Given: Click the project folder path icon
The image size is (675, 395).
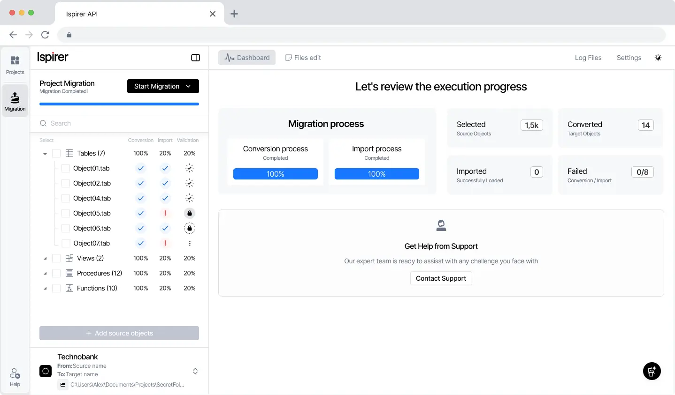Looking at the screenshot, I should click(x=63, y=385).
